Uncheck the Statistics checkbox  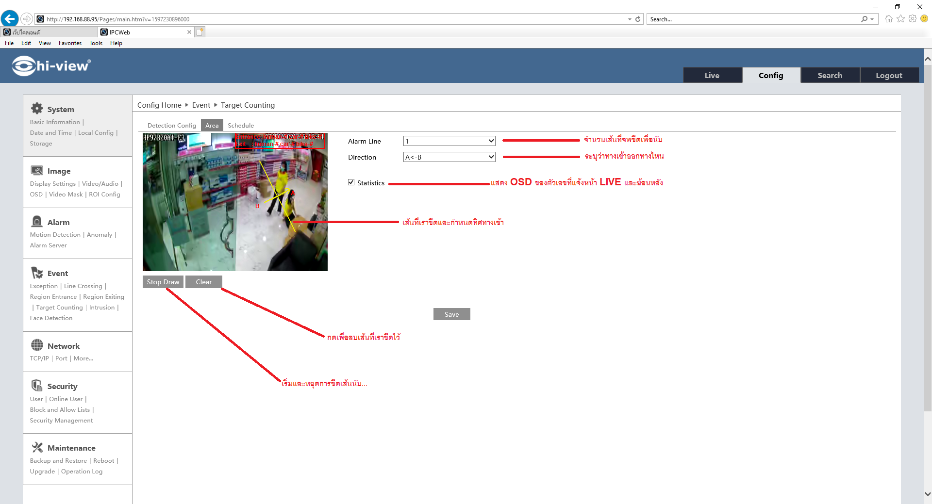coord(351,182)
